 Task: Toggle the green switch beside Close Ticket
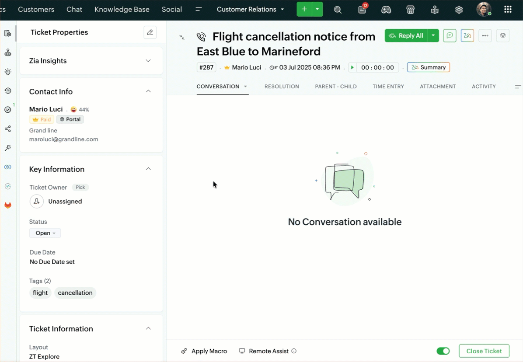[x=443, y=351]
